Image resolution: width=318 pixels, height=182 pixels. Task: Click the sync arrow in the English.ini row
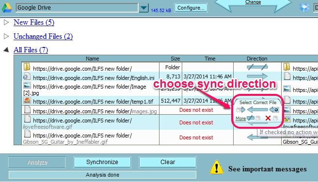pyautogui.click(x=257, y=76)
